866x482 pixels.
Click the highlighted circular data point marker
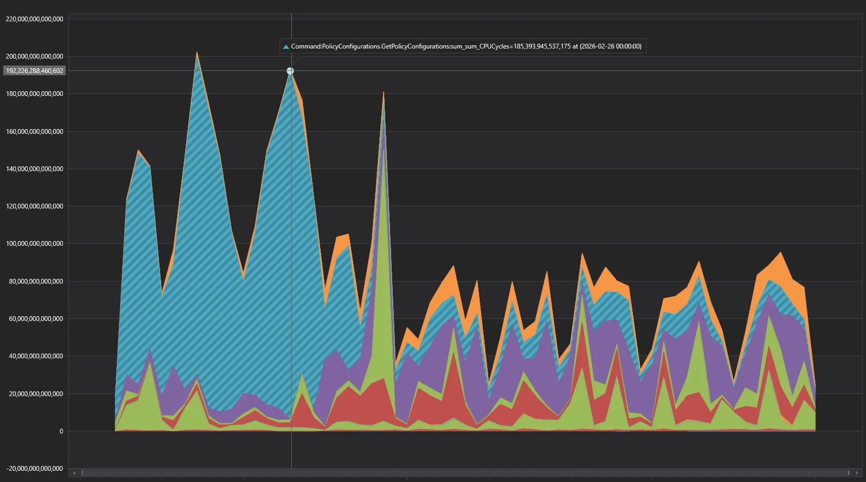pos(290,71)
